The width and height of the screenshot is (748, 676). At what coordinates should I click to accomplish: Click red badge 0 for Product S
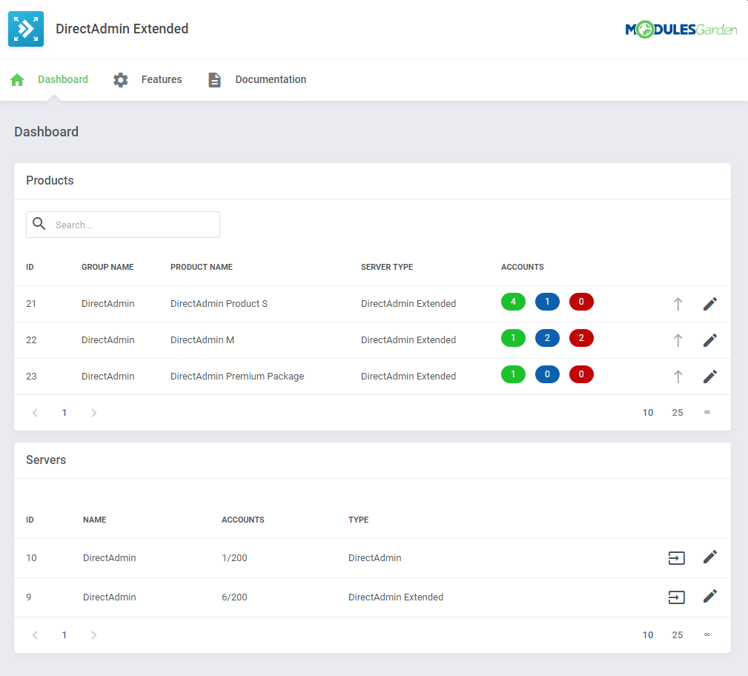tap(581, 302)
